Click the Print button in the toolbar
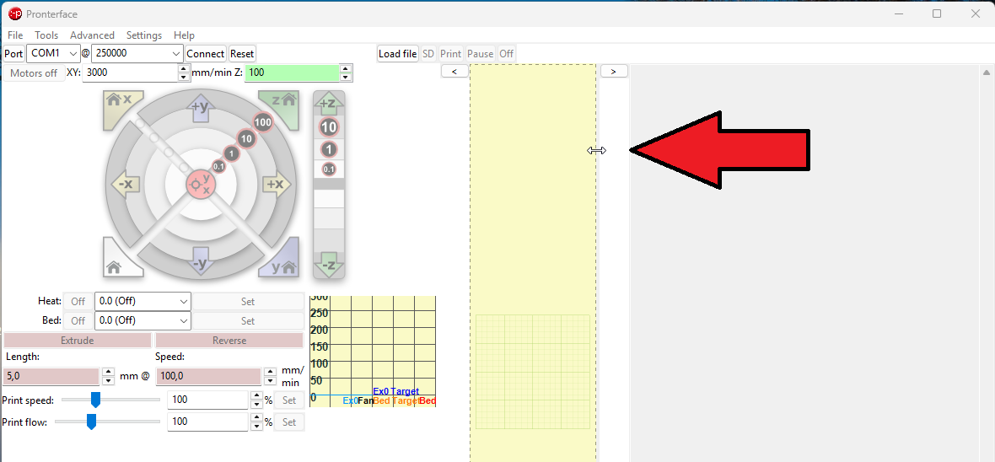The image size is (995, 462). point(450,54)
